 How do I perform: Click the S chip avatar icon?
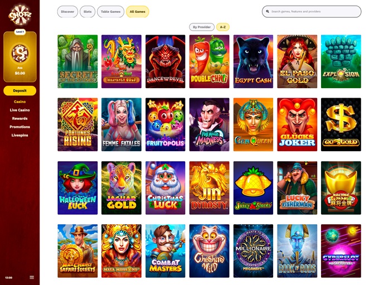point(20,53)
